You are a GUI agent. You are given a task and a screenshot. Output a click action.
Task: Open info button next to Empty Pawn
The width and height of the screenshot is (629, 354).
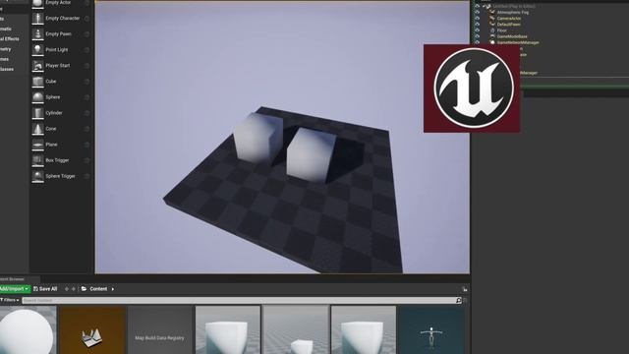[x=86, y=34]
